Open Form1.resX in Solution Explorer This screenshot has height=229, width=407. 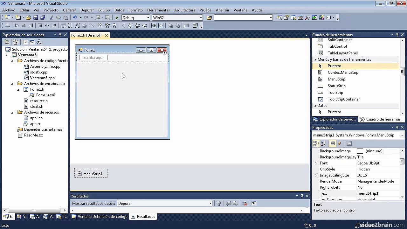(45, 95)
